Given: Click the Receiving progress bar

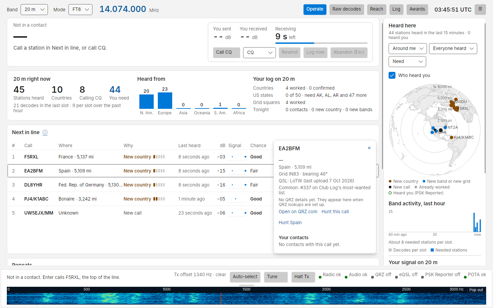Looking at the screenshot, I should tap(321, 43).
